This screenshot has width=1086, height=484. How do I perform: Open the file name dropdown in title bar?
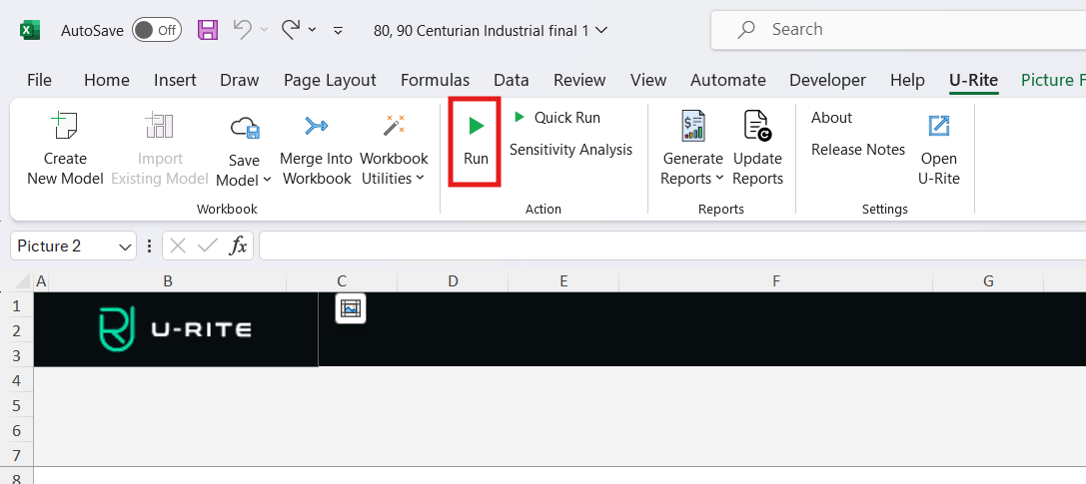601,30
